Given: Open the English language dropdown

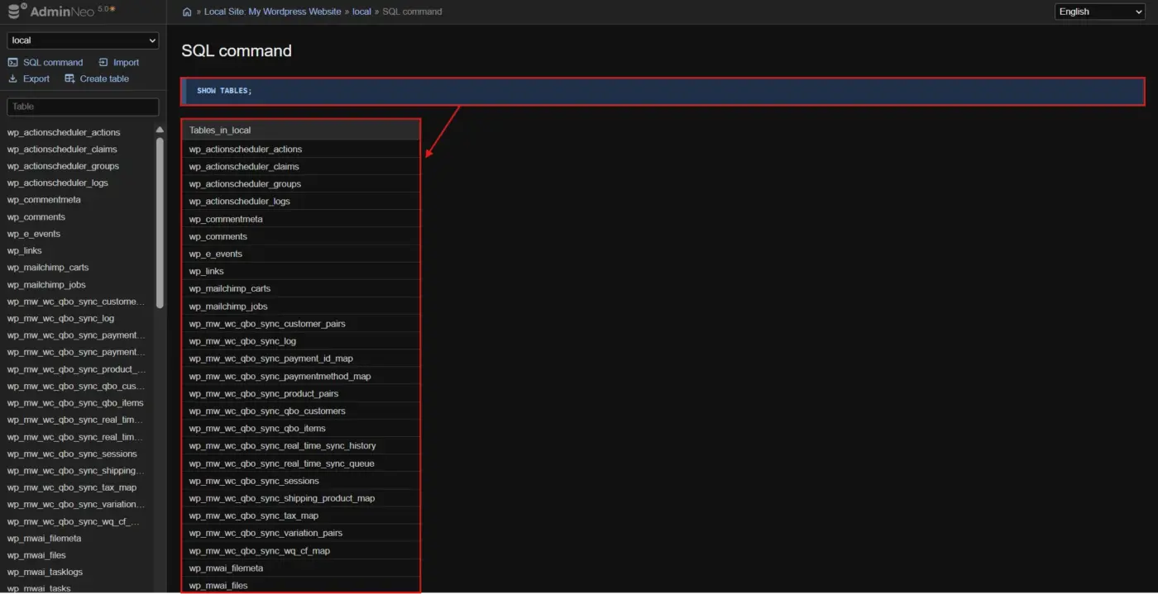Looking at the screenshot, I should point(1100,12).
